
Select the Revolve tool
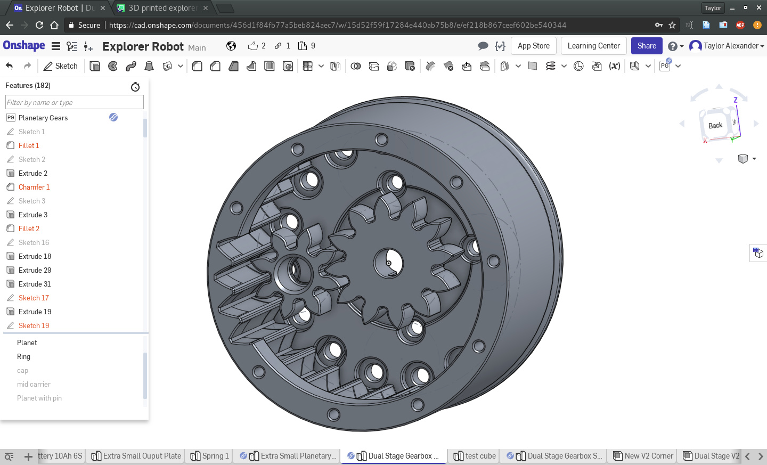[113, 66]
